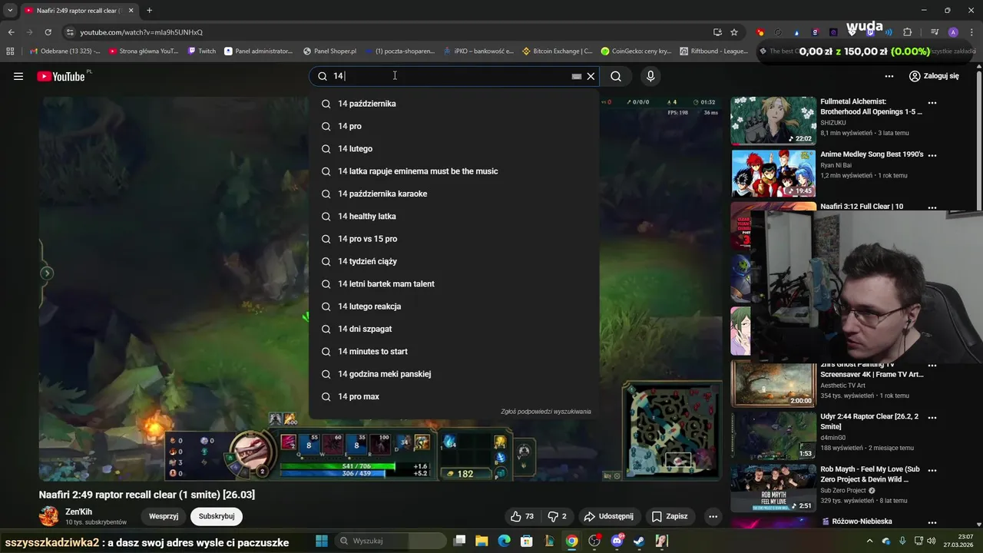Open Zen'Kih channel name link
983x553 pixels.
click(x=78, y=512)
